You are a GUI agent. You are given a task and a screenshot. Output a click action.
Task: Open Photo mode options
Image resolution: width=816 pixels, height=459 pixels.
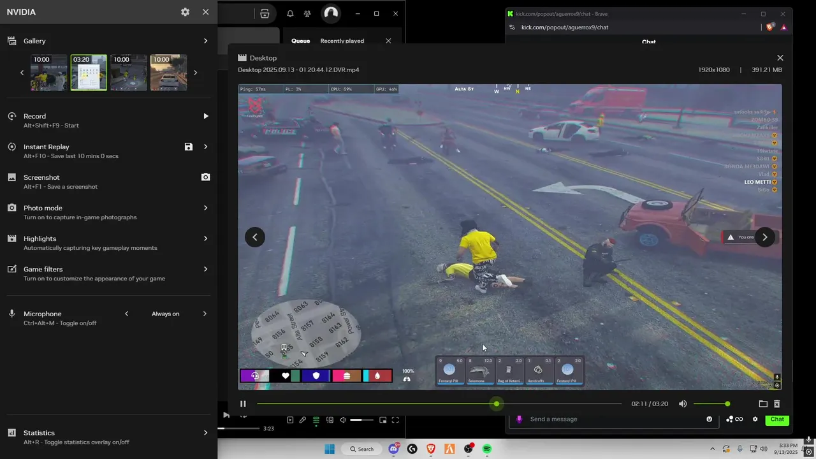click(205, 208)
